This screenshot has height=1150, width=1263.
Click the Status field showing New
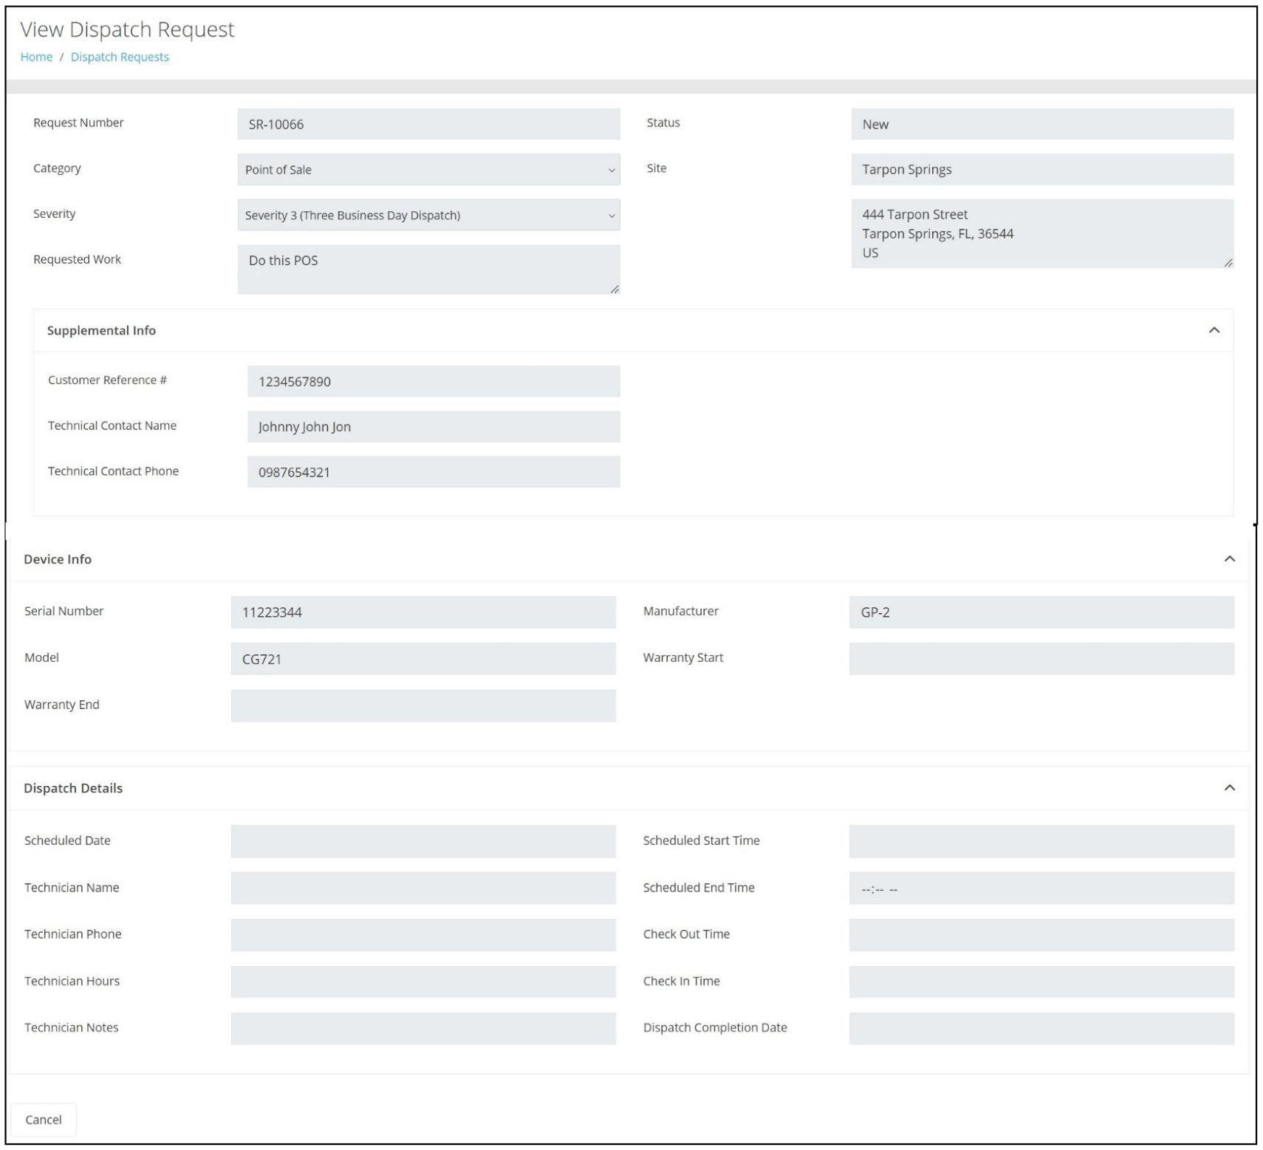pyautogui.click(x=1042, y=124)
